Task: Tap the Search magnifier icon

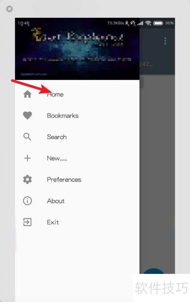Action: [x=27, y=137]
